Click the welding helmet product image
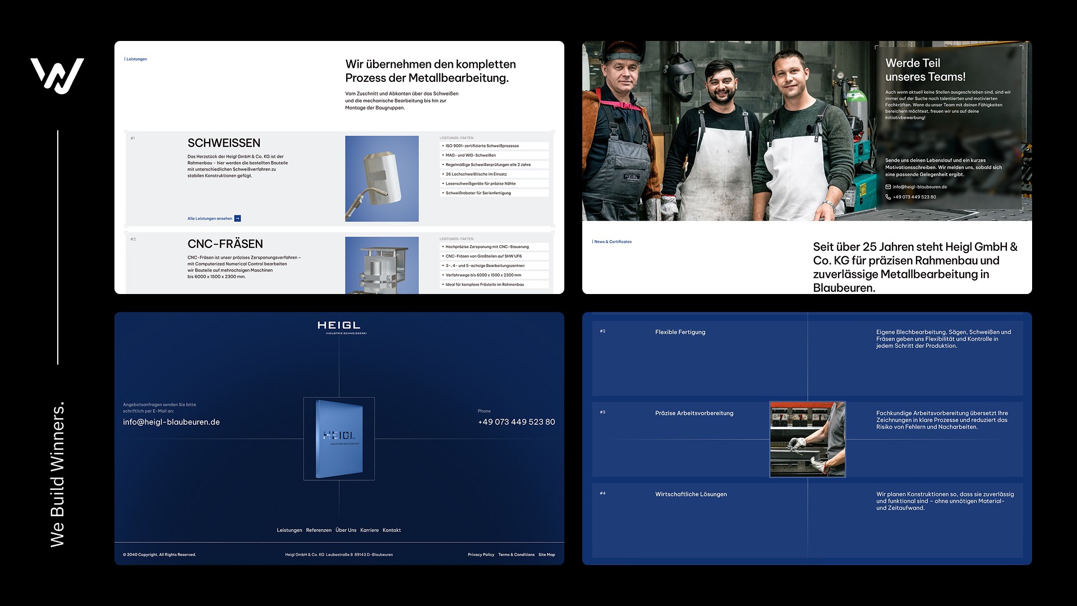This screenshot has height=606, width=1077. point(381,178)
